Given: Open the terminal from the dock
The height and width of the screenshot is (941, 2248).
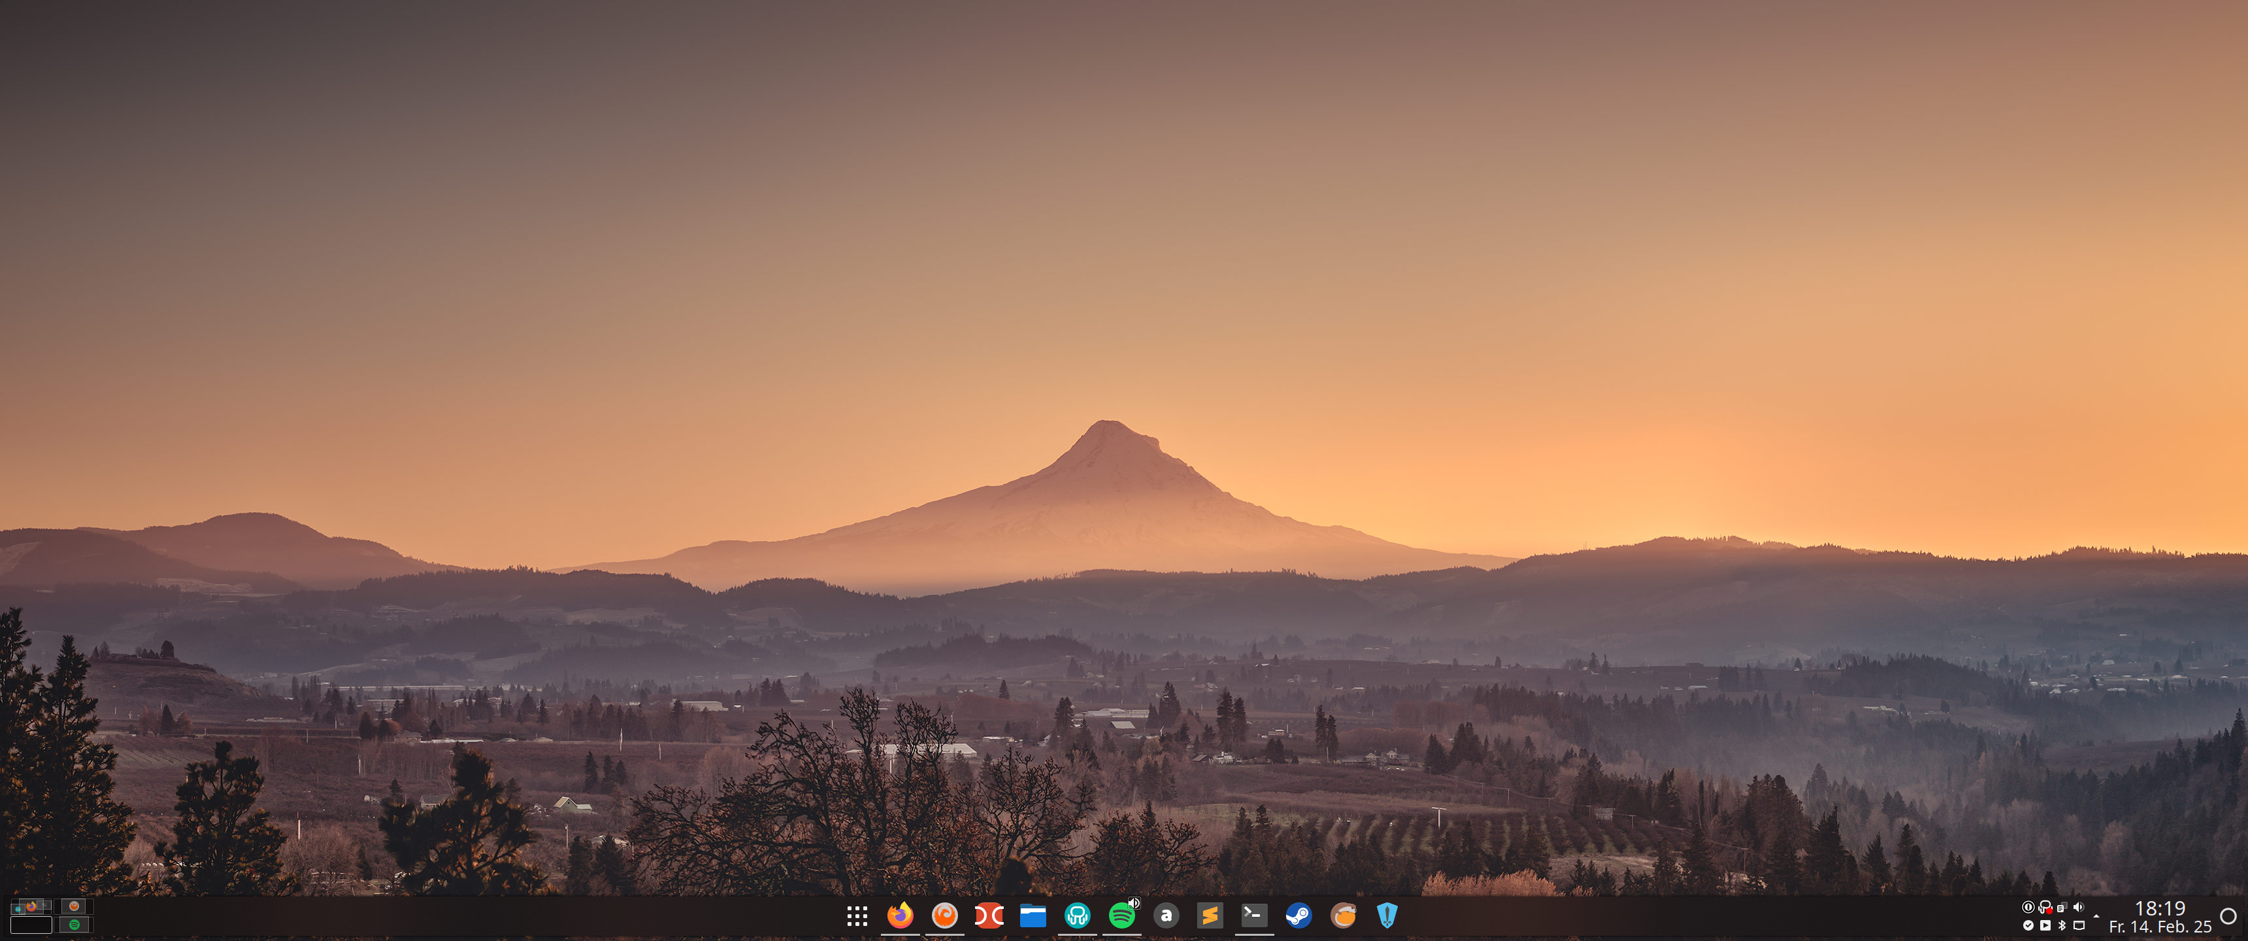Looking at the screenshot, I should click(1254, 915).
